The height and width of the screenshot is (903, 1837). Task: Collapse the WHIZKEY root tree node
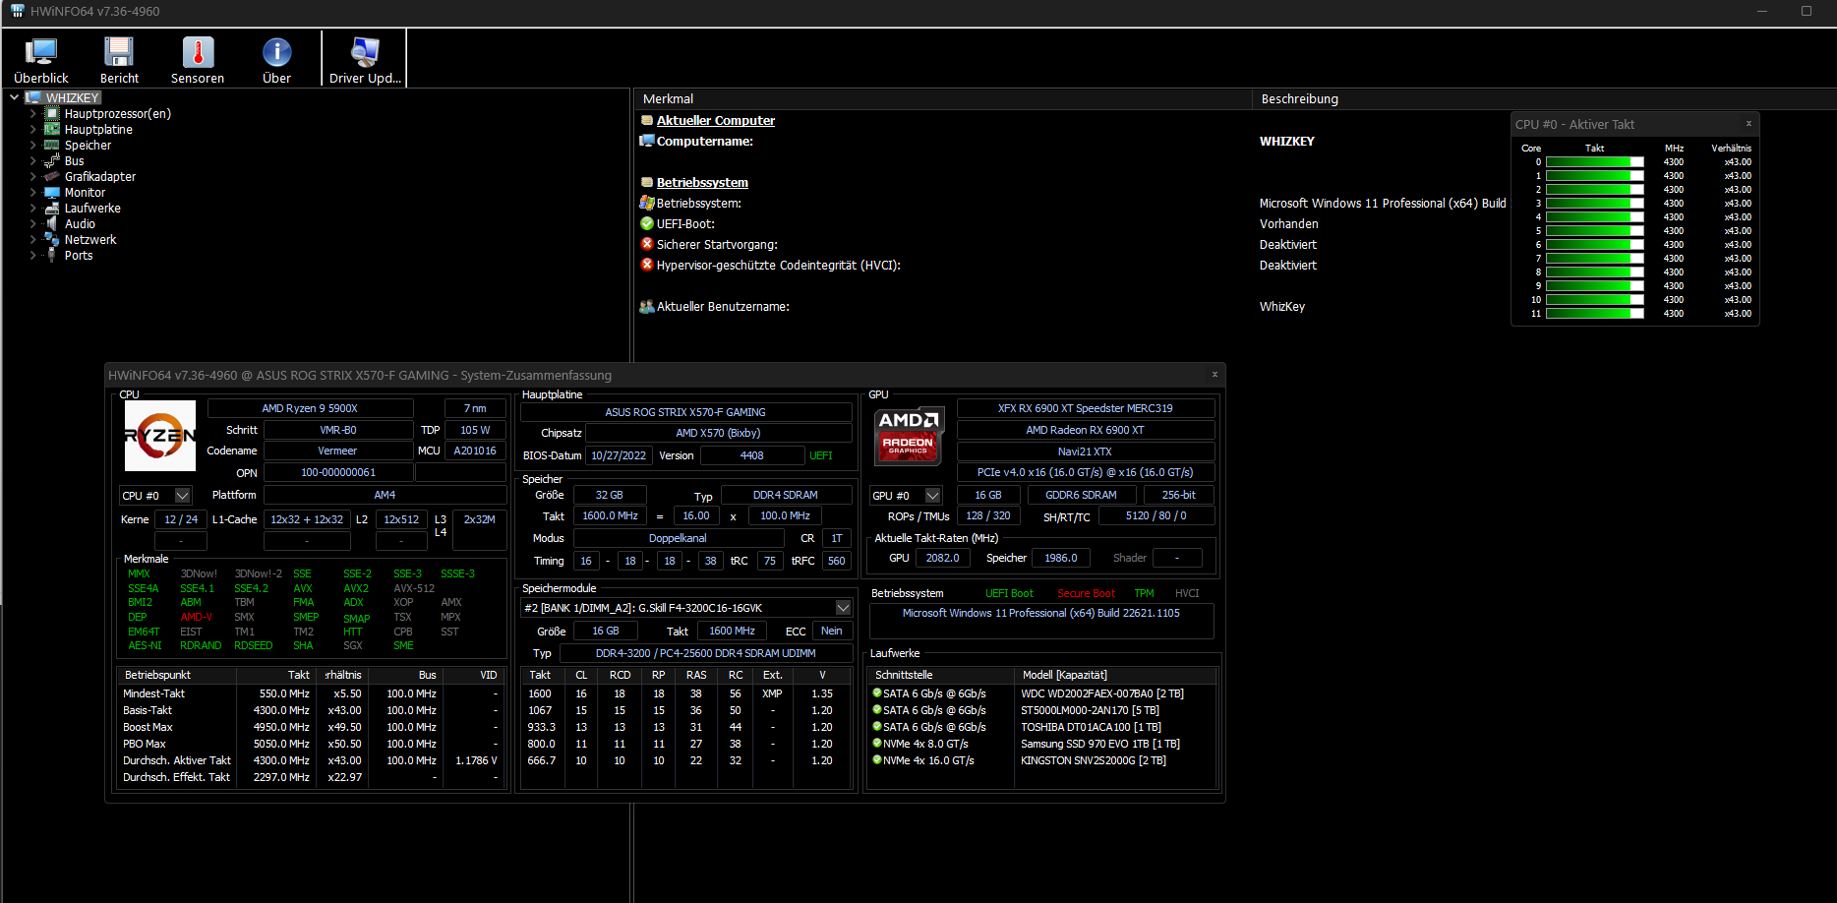(14, 97)
